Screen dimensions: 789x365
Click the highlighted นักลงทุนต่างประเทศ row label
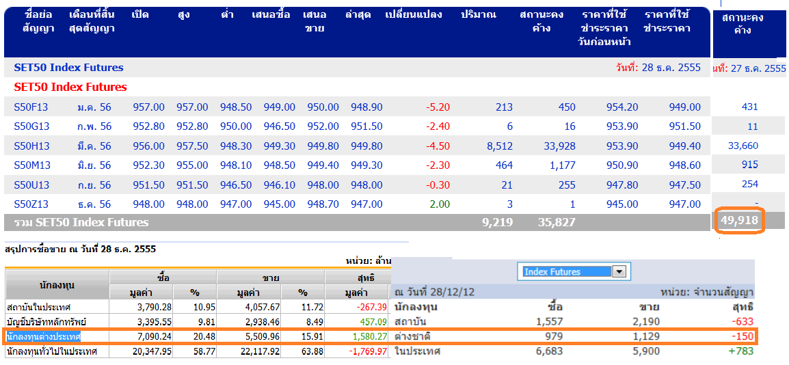click(44, 336)
